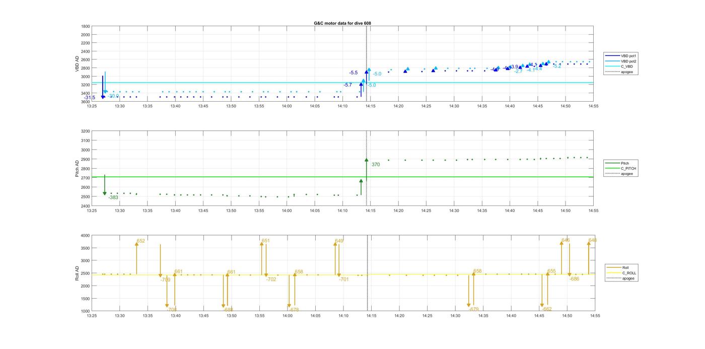Click the '652' roll data label
This screenshot has height=349, width=705.
tap(140, 241)
